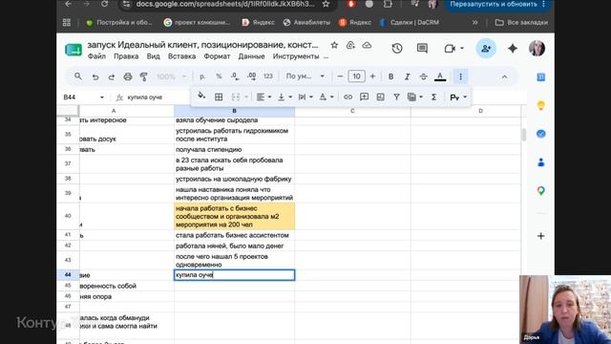Open 'Все закладки' bookmarks folder
The height and width of the screenshot is (344, 611).
point(521,23)
